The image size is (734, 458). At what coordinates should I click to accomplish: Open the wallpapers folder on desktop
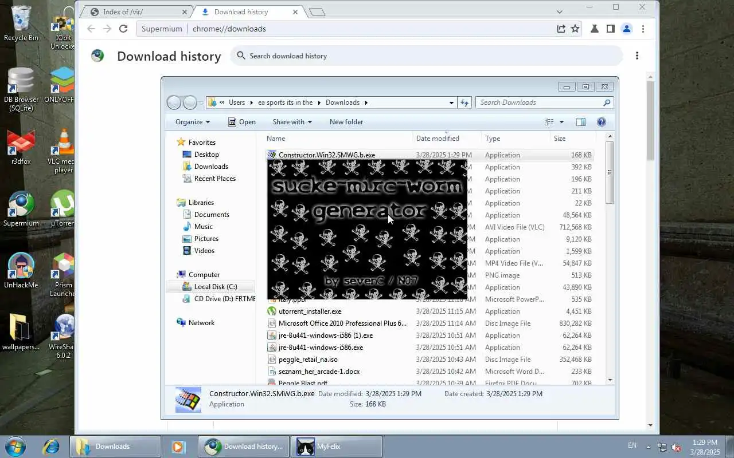(x=21, y=333)
